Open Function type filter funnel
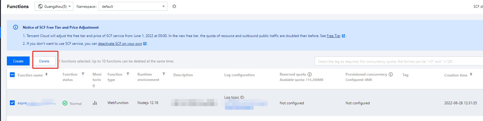The width and height of the screenshot is (483, 121). (128, 74)
